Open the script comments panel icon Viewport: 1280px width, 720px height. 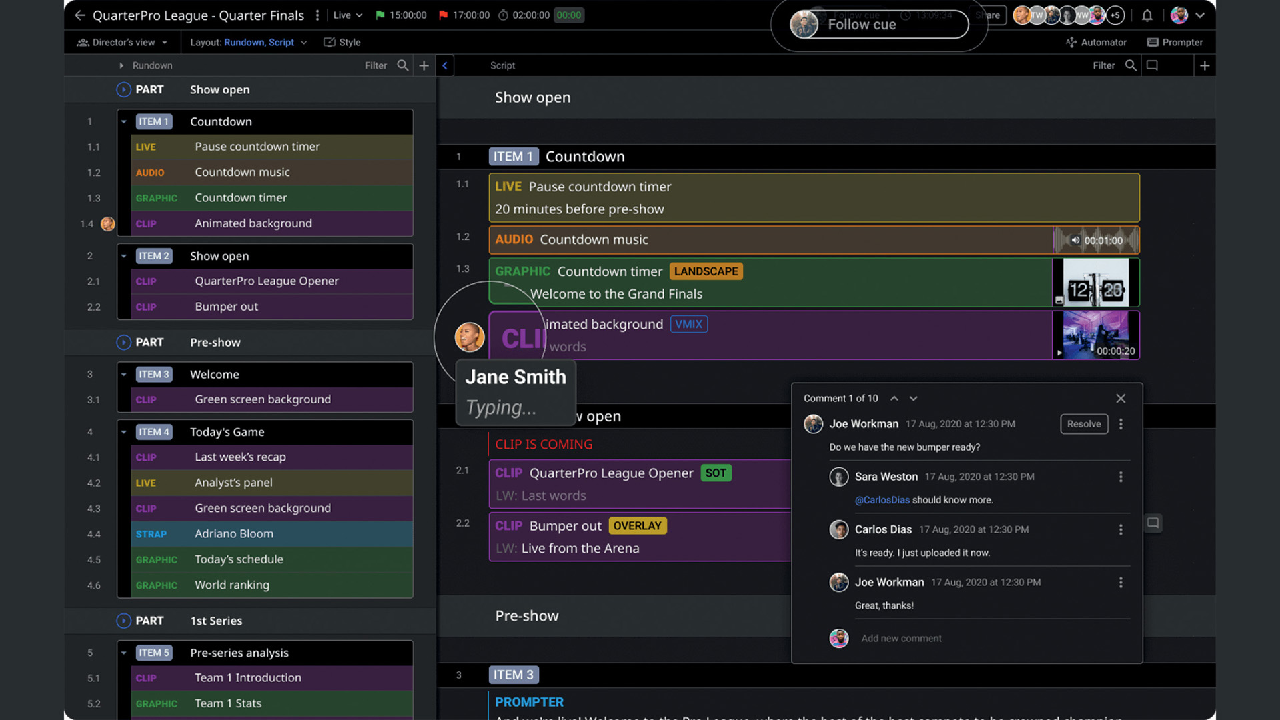point(1152,65)
